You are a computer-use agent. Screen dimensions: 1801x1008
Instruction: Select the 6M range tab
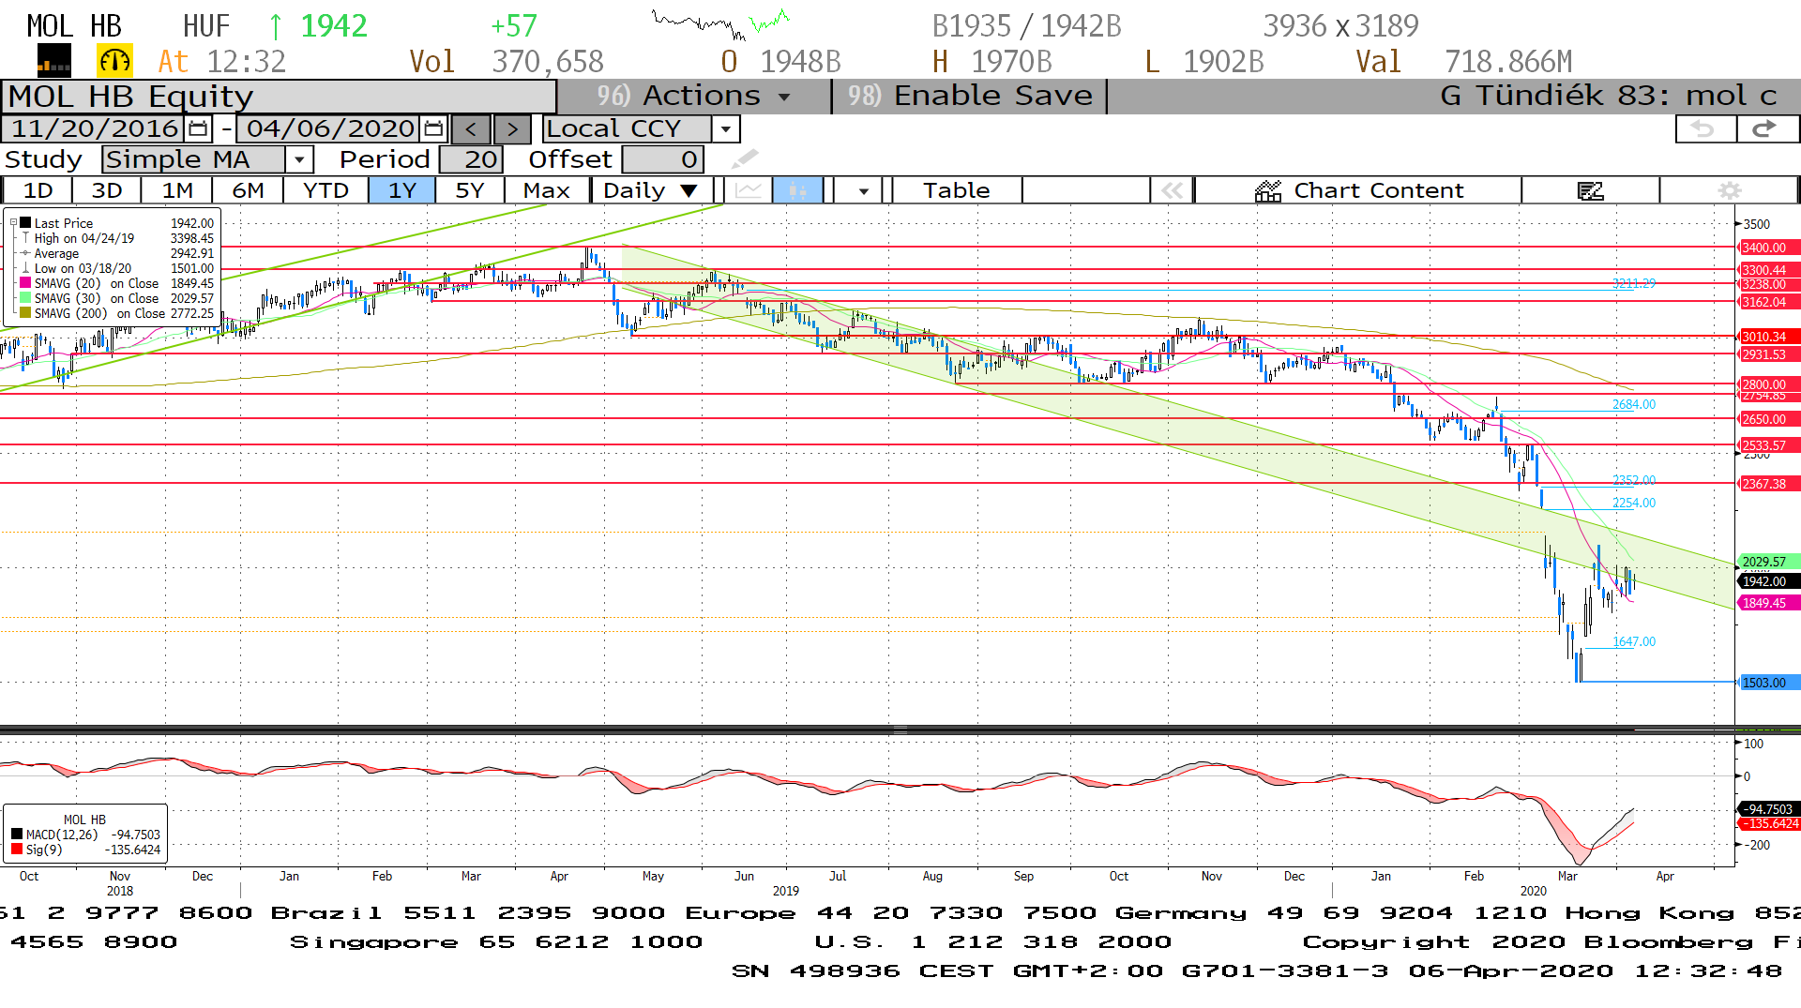(x=248, y=190)
